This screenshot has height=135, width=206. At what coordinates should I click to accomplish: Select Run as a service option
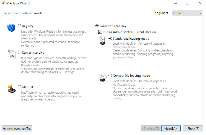[x=19, y=52]
